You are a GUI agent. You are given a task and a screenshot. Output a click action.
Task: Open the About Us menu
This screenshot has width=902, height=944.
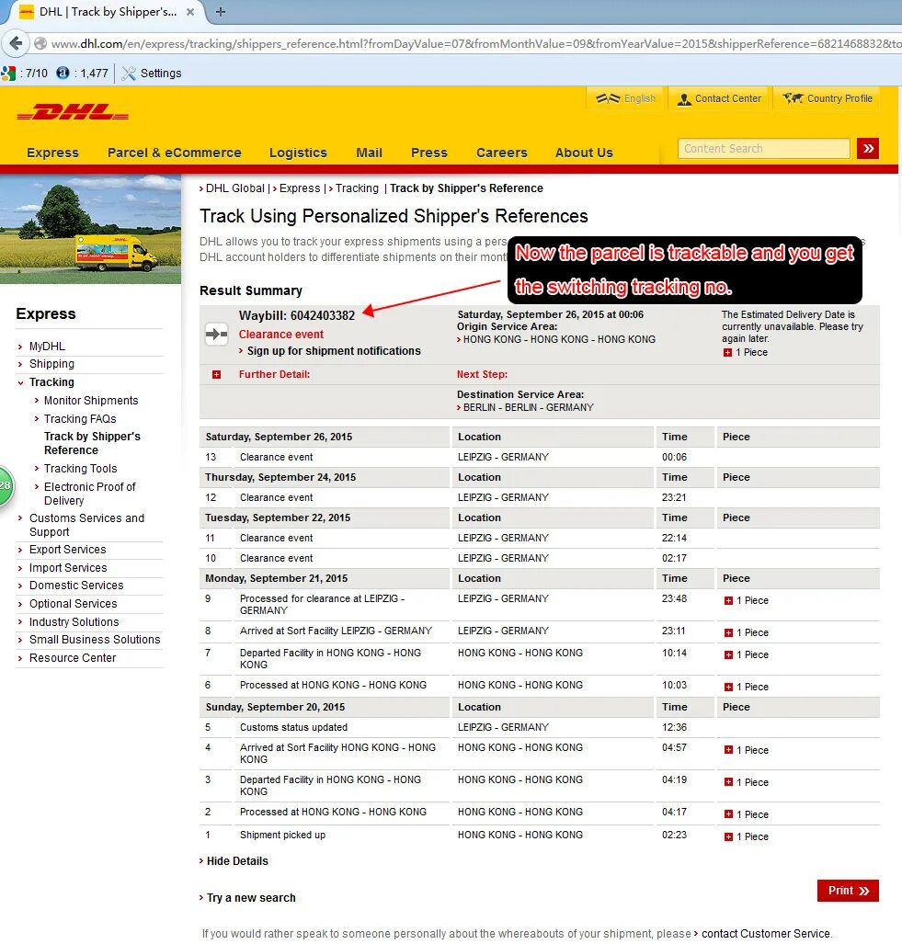pos(584,153)
